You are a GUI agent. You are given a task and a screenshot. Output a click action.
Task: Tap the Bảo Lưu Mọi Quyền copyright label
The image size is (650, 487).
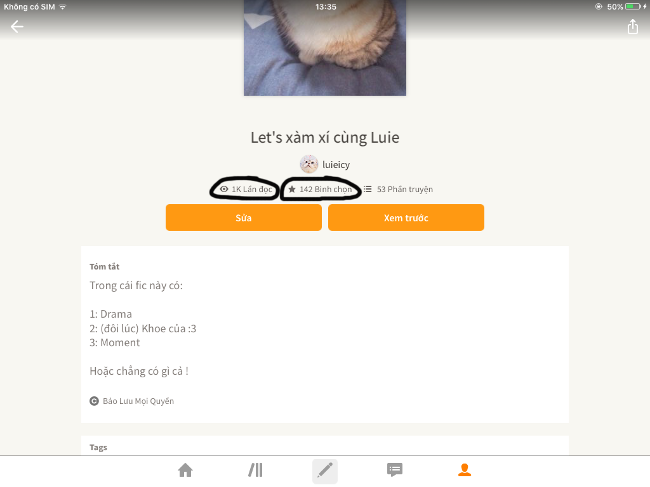(138, 401)
